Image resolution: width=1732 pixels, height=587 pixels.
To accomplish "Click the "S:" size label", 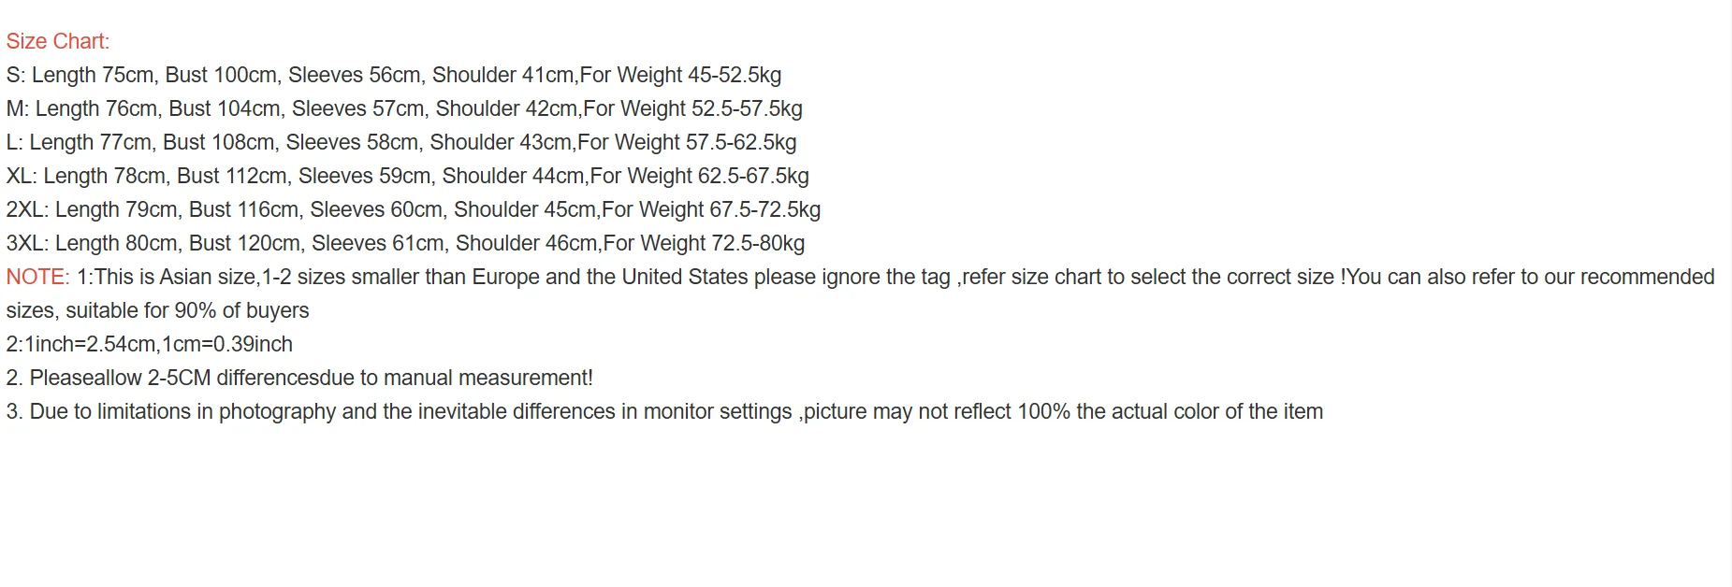I will click(x=16, y=75).
